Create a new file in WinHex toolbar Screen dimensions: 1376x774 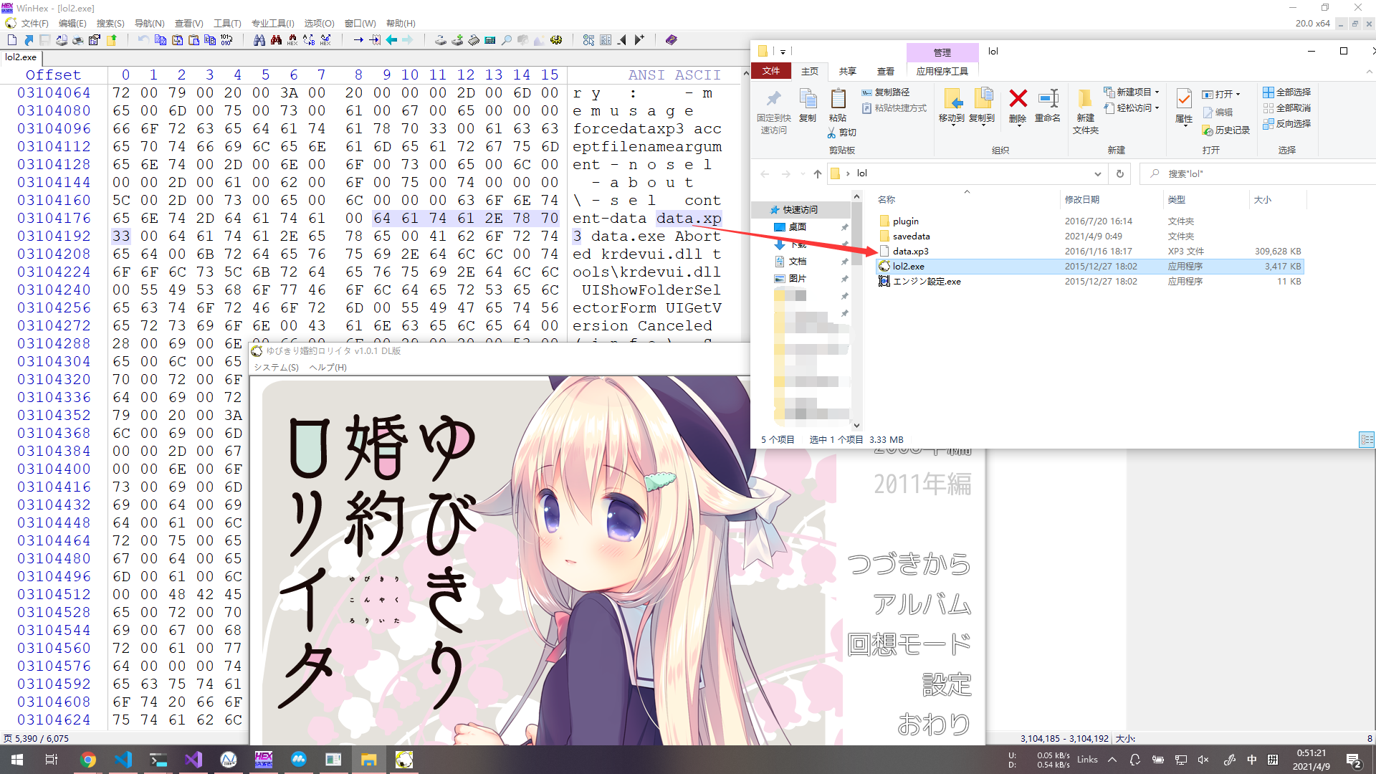pyautogui.click(x=11, y=40)
